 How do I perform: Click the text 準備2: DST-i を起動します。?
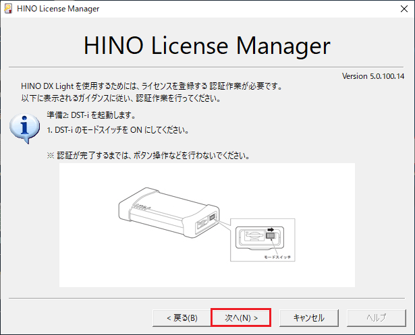pyautogui.click(x=91, y=115)
